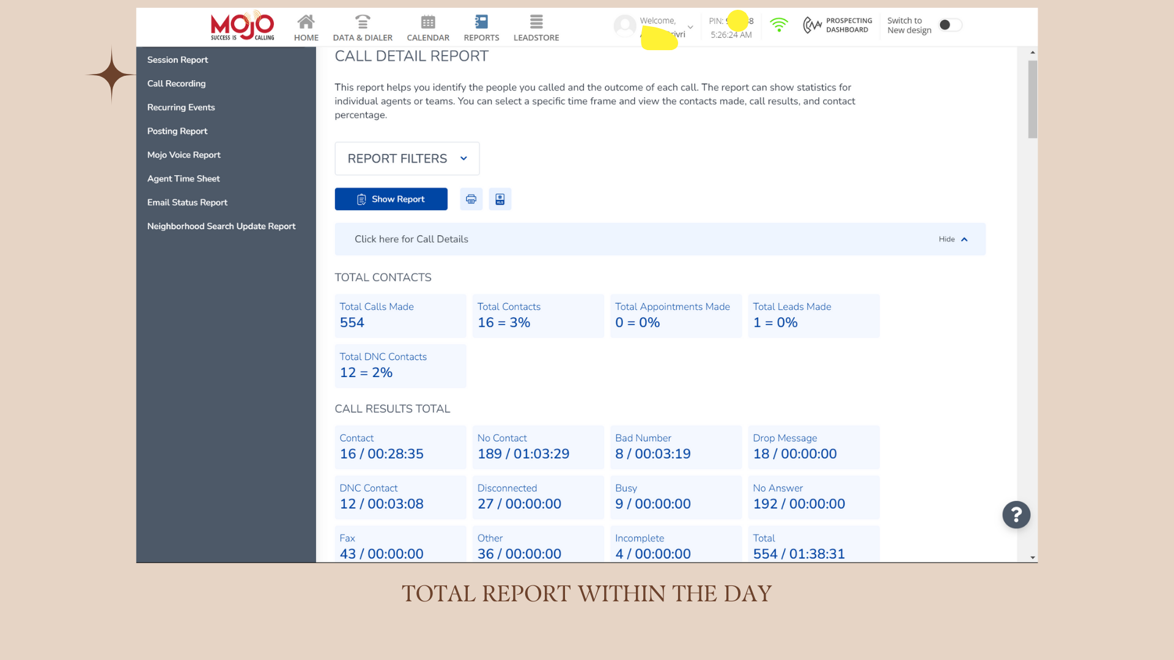Open the help question mark bubble

1016,515
